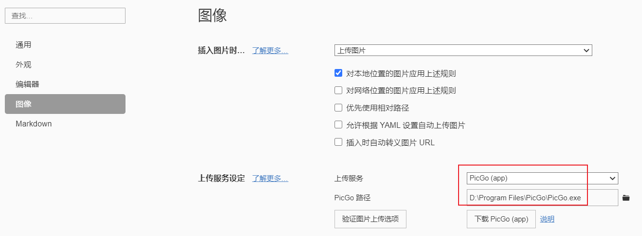Open '了解更多' link beside 上传服务设定
Image resolution: width=642 pixels, height=236 pixels.
[x=270, y=178]
